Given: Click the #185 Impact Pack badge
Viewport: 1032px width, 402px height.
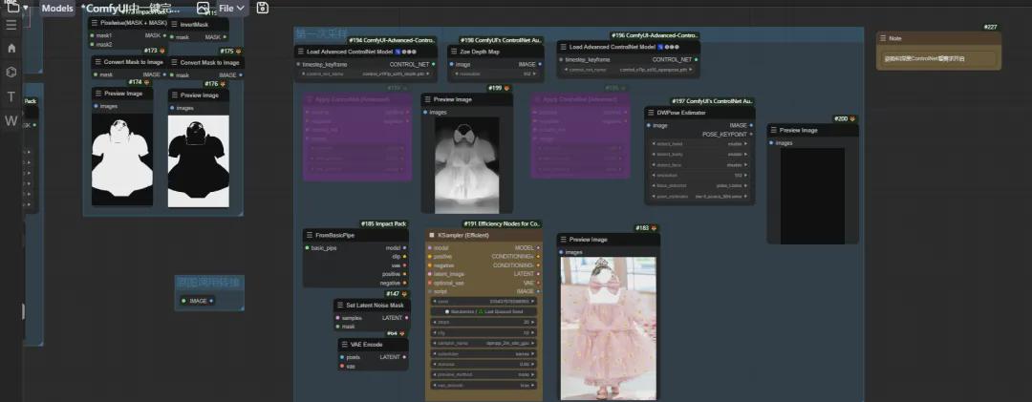Looking at the screenshot, I should [384, 223].
